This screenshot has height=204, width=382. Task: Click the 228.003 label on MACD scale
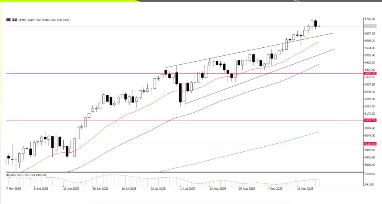[371, 174]
